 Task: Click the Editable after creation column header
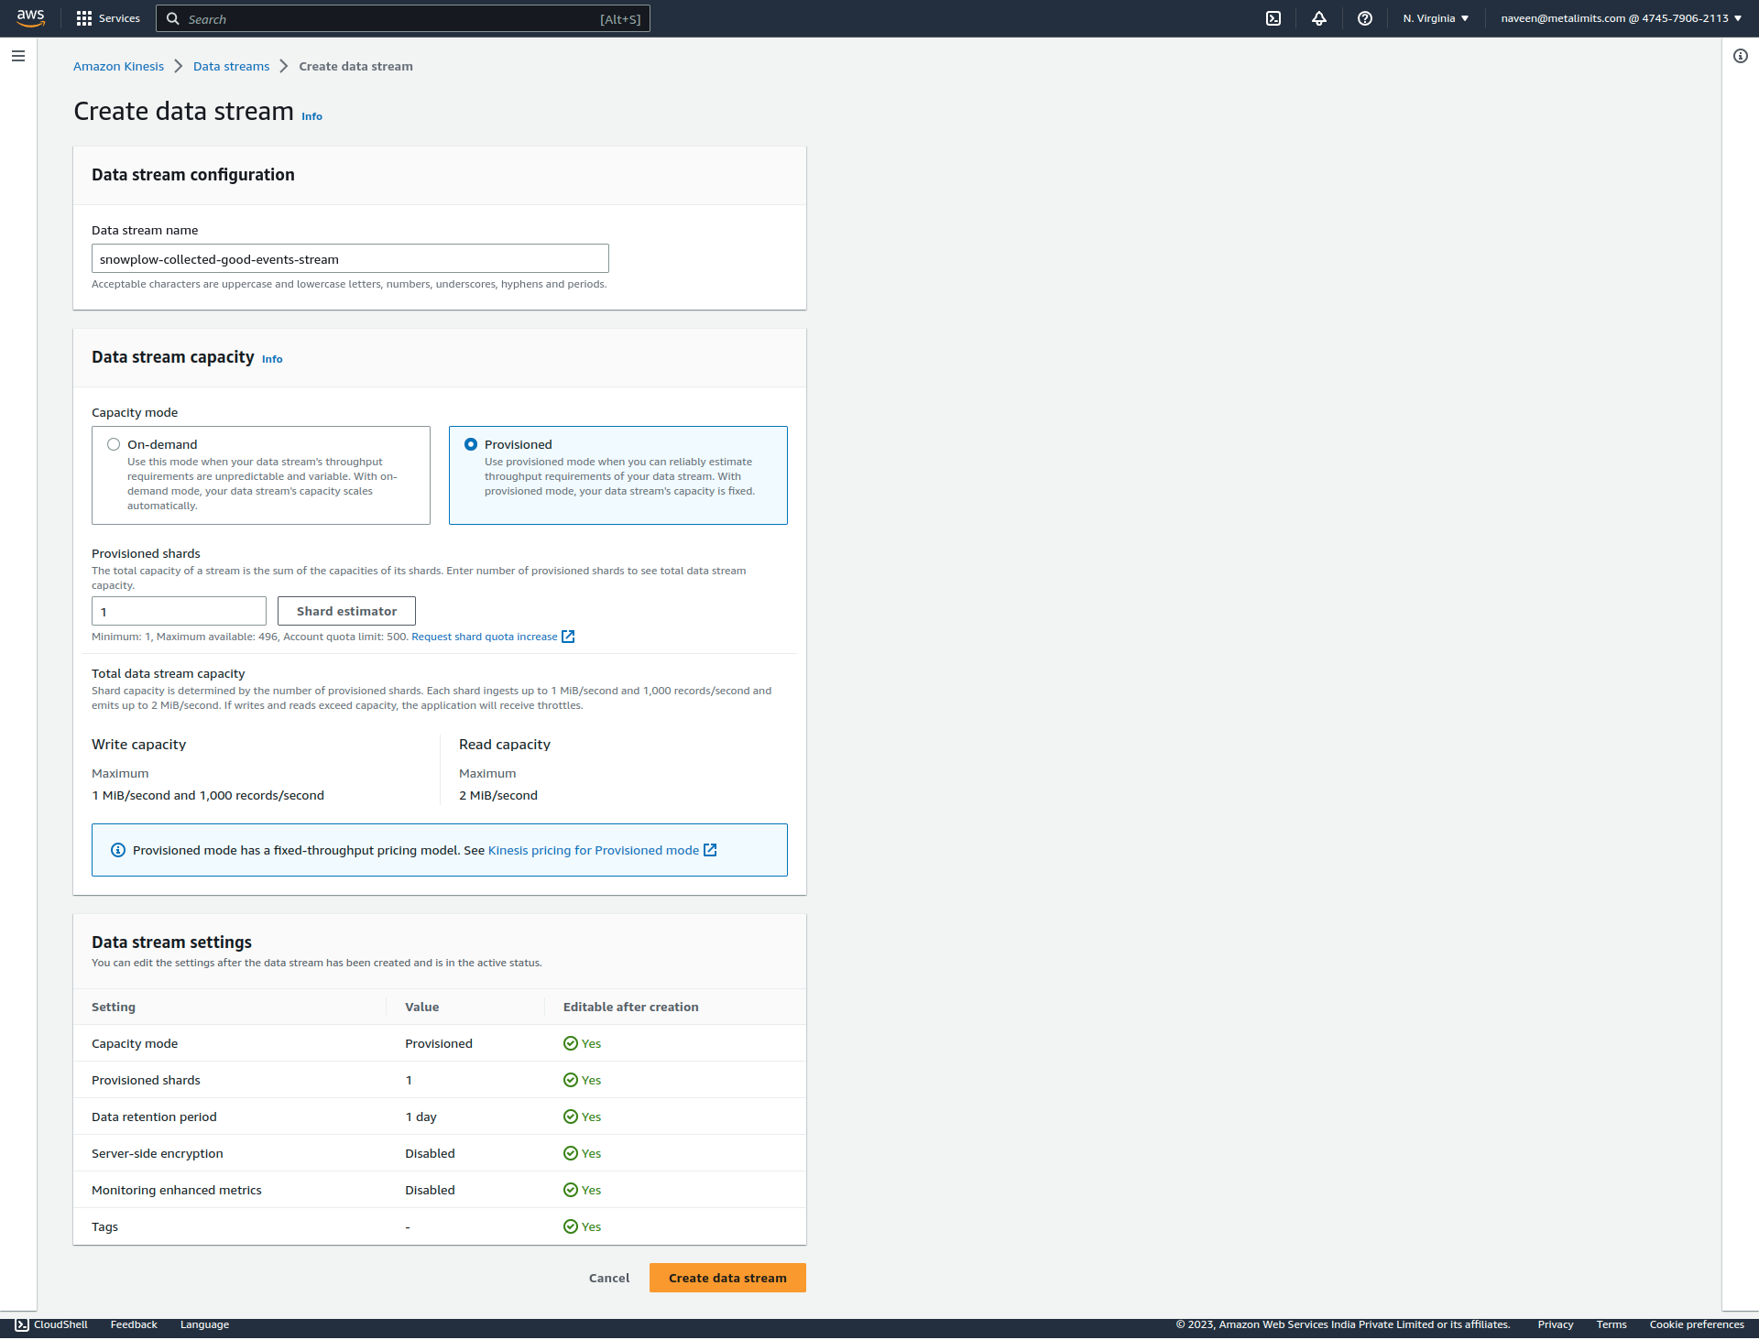click(631, 1007)
